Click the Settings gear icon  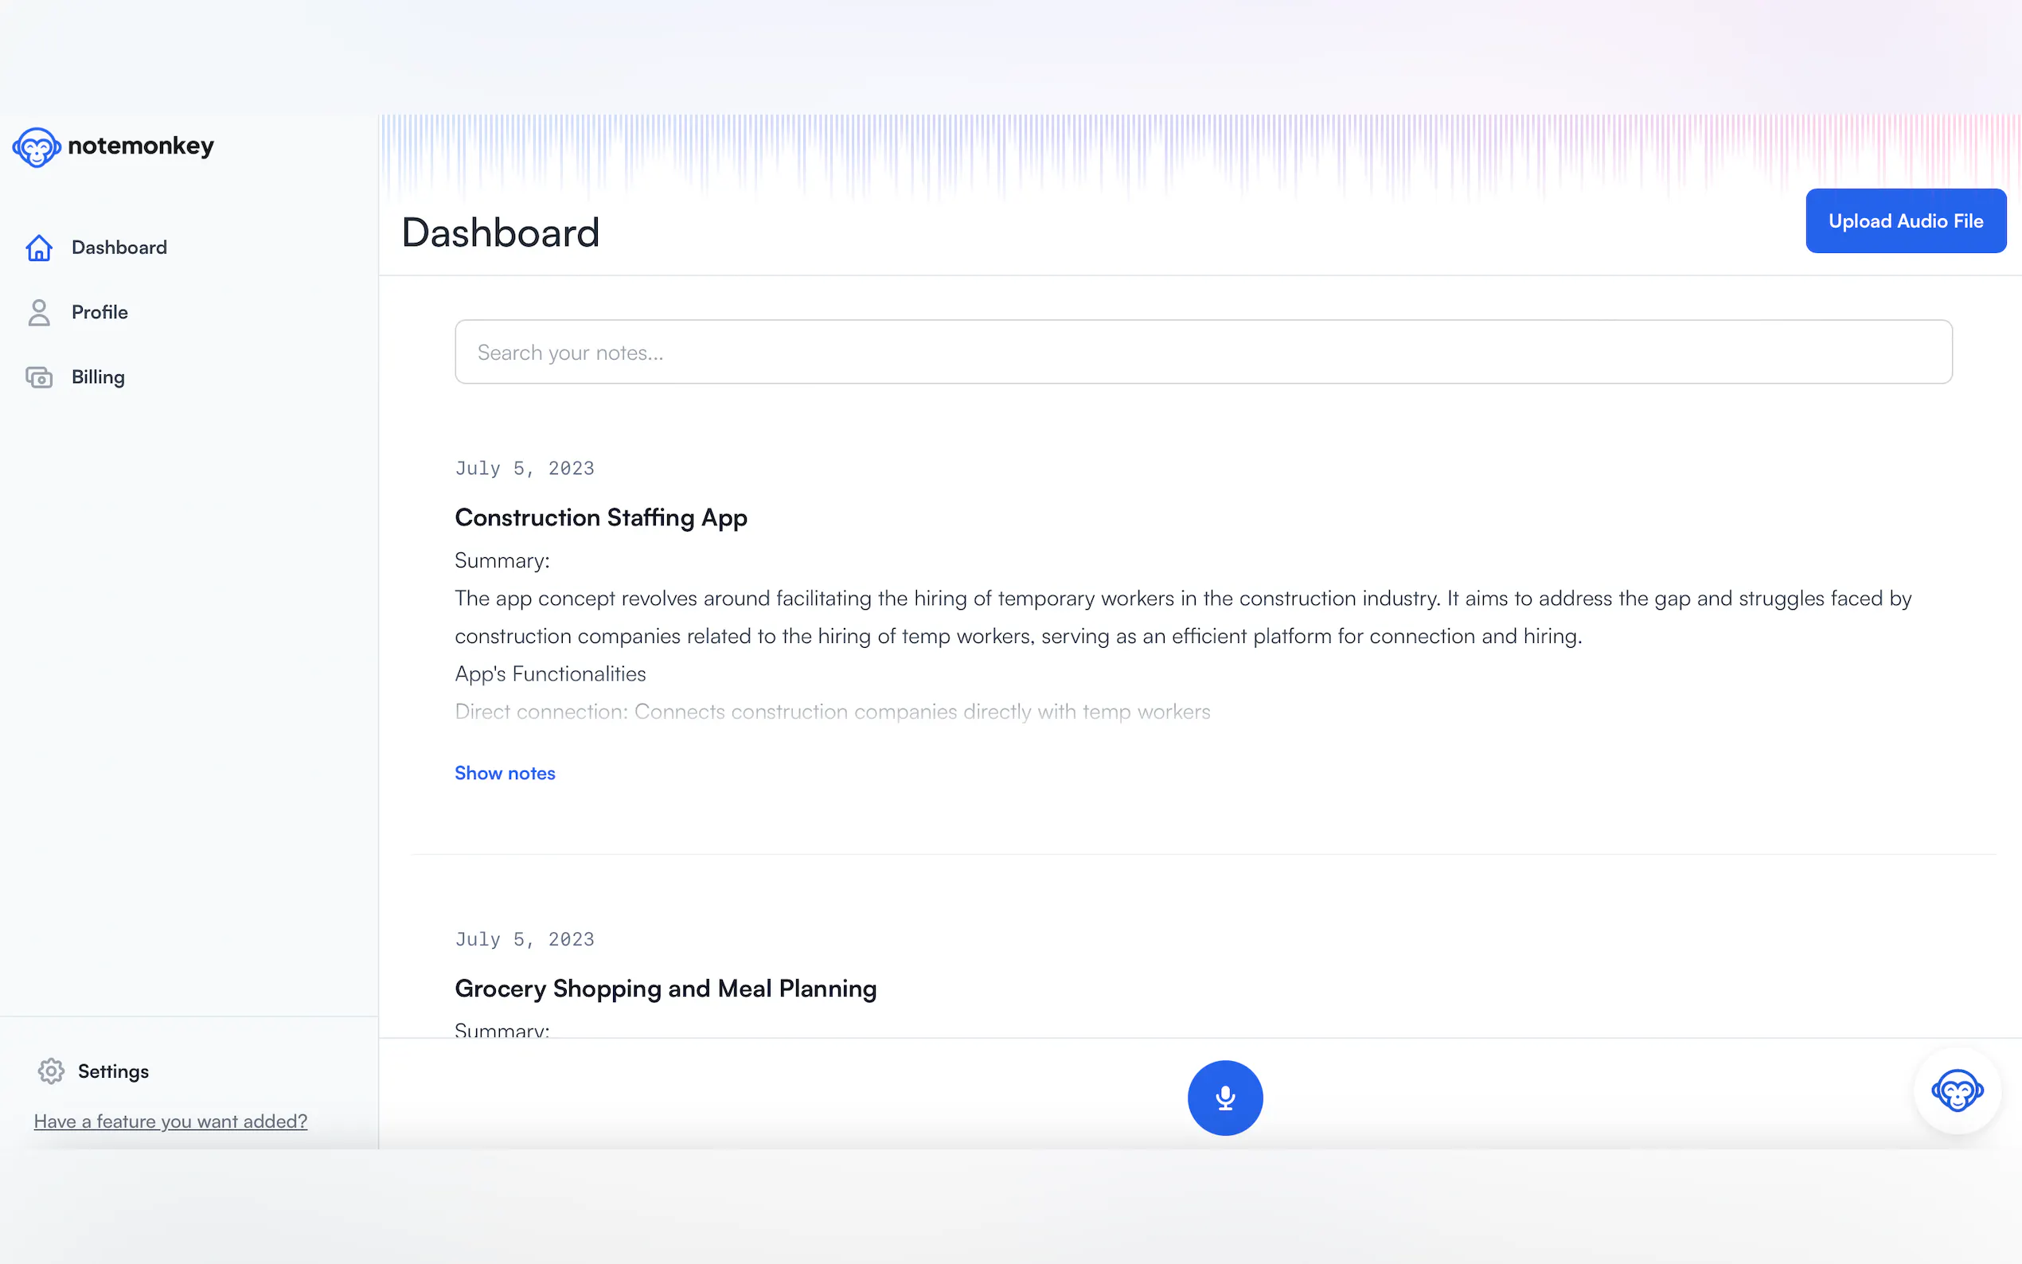pos(51,1071)
